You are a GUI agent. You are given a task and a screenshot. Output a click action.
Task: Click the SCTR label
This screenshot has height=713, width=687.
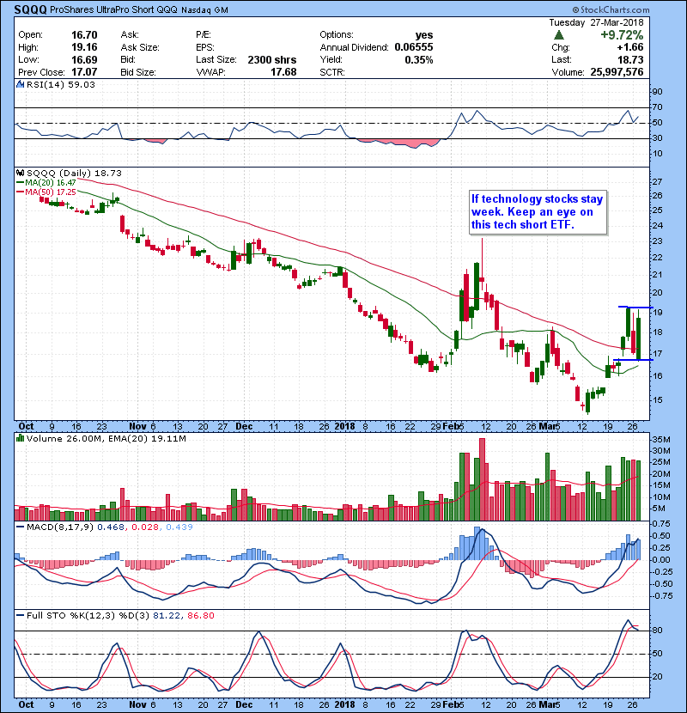click(x=331, y=72)
